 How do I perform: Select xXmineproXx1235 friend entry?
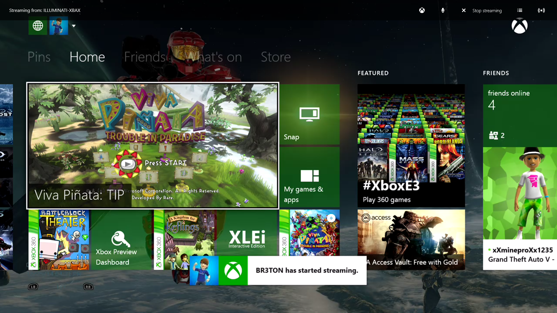520,255
